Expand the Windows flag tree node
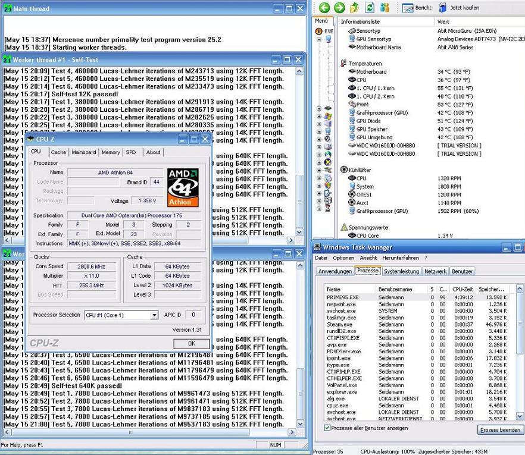 point(319,116)
